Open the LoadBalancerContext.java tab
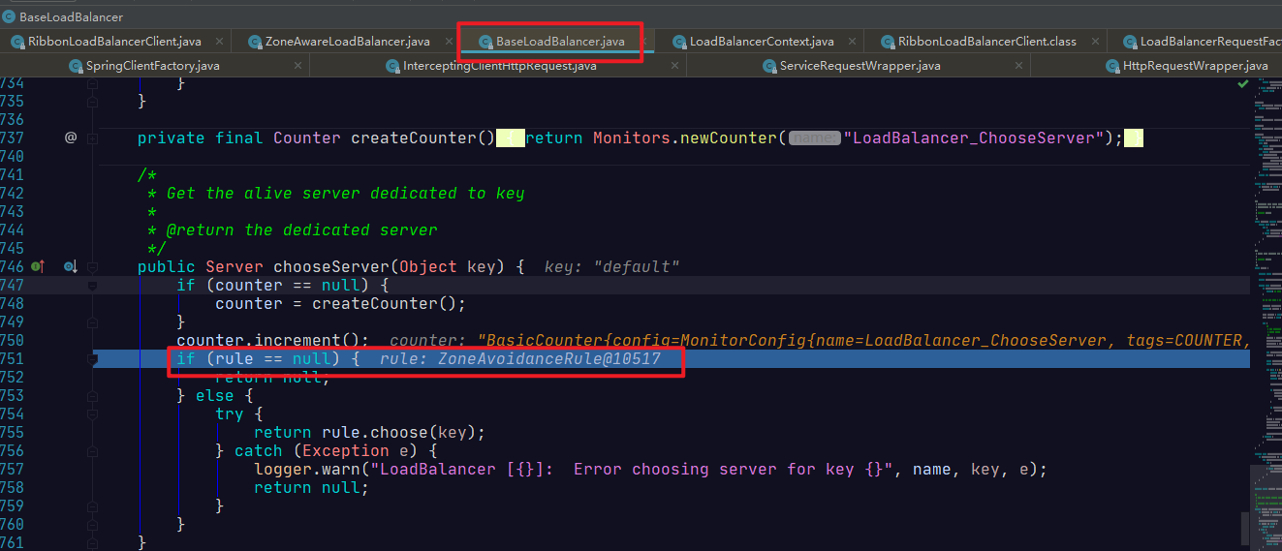Viewport: 1282px width, 551px height. click(x=762, y=42)
